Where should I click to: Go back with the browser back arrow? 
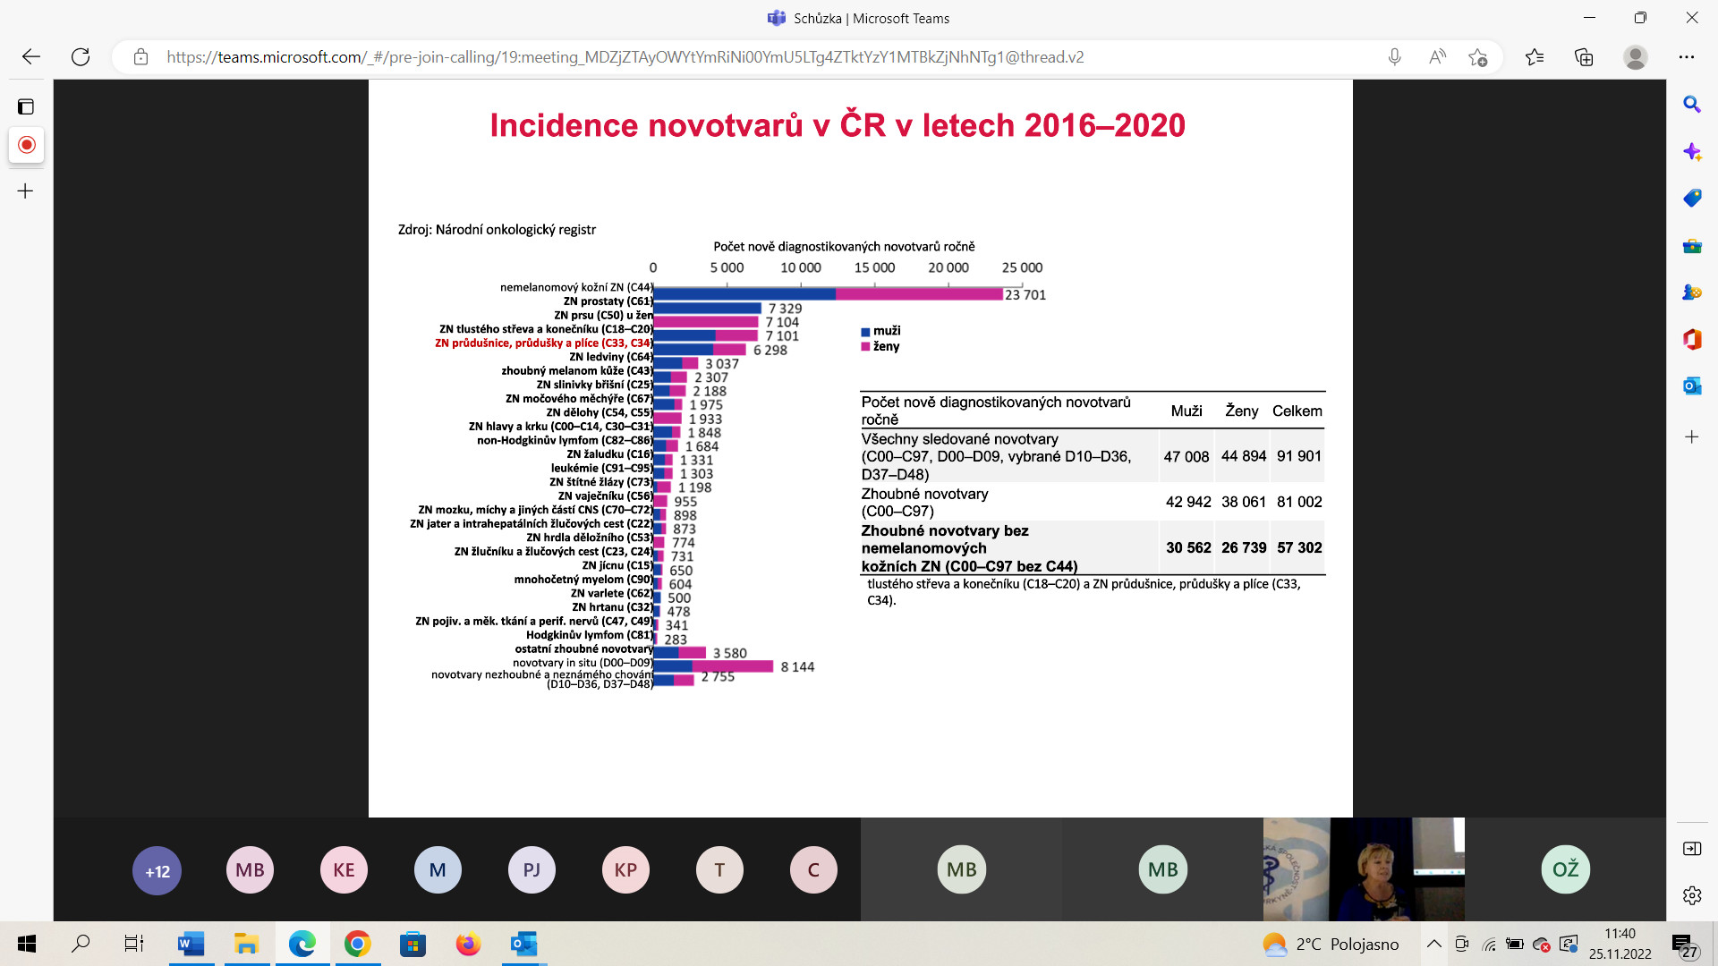tap(31, 56)
